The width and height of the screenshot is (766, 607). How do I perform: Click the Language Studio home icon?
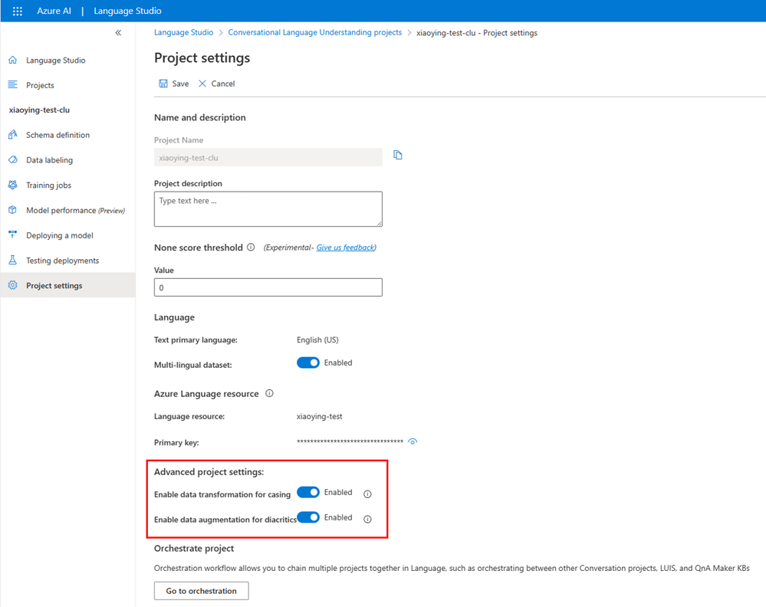[13, 60]
